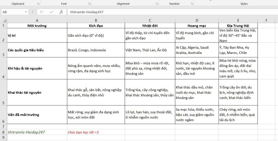The image size is (278, 141).
Task: Click cell 'Các quốc gia tiêu biểu'
Action: (37, 50)
